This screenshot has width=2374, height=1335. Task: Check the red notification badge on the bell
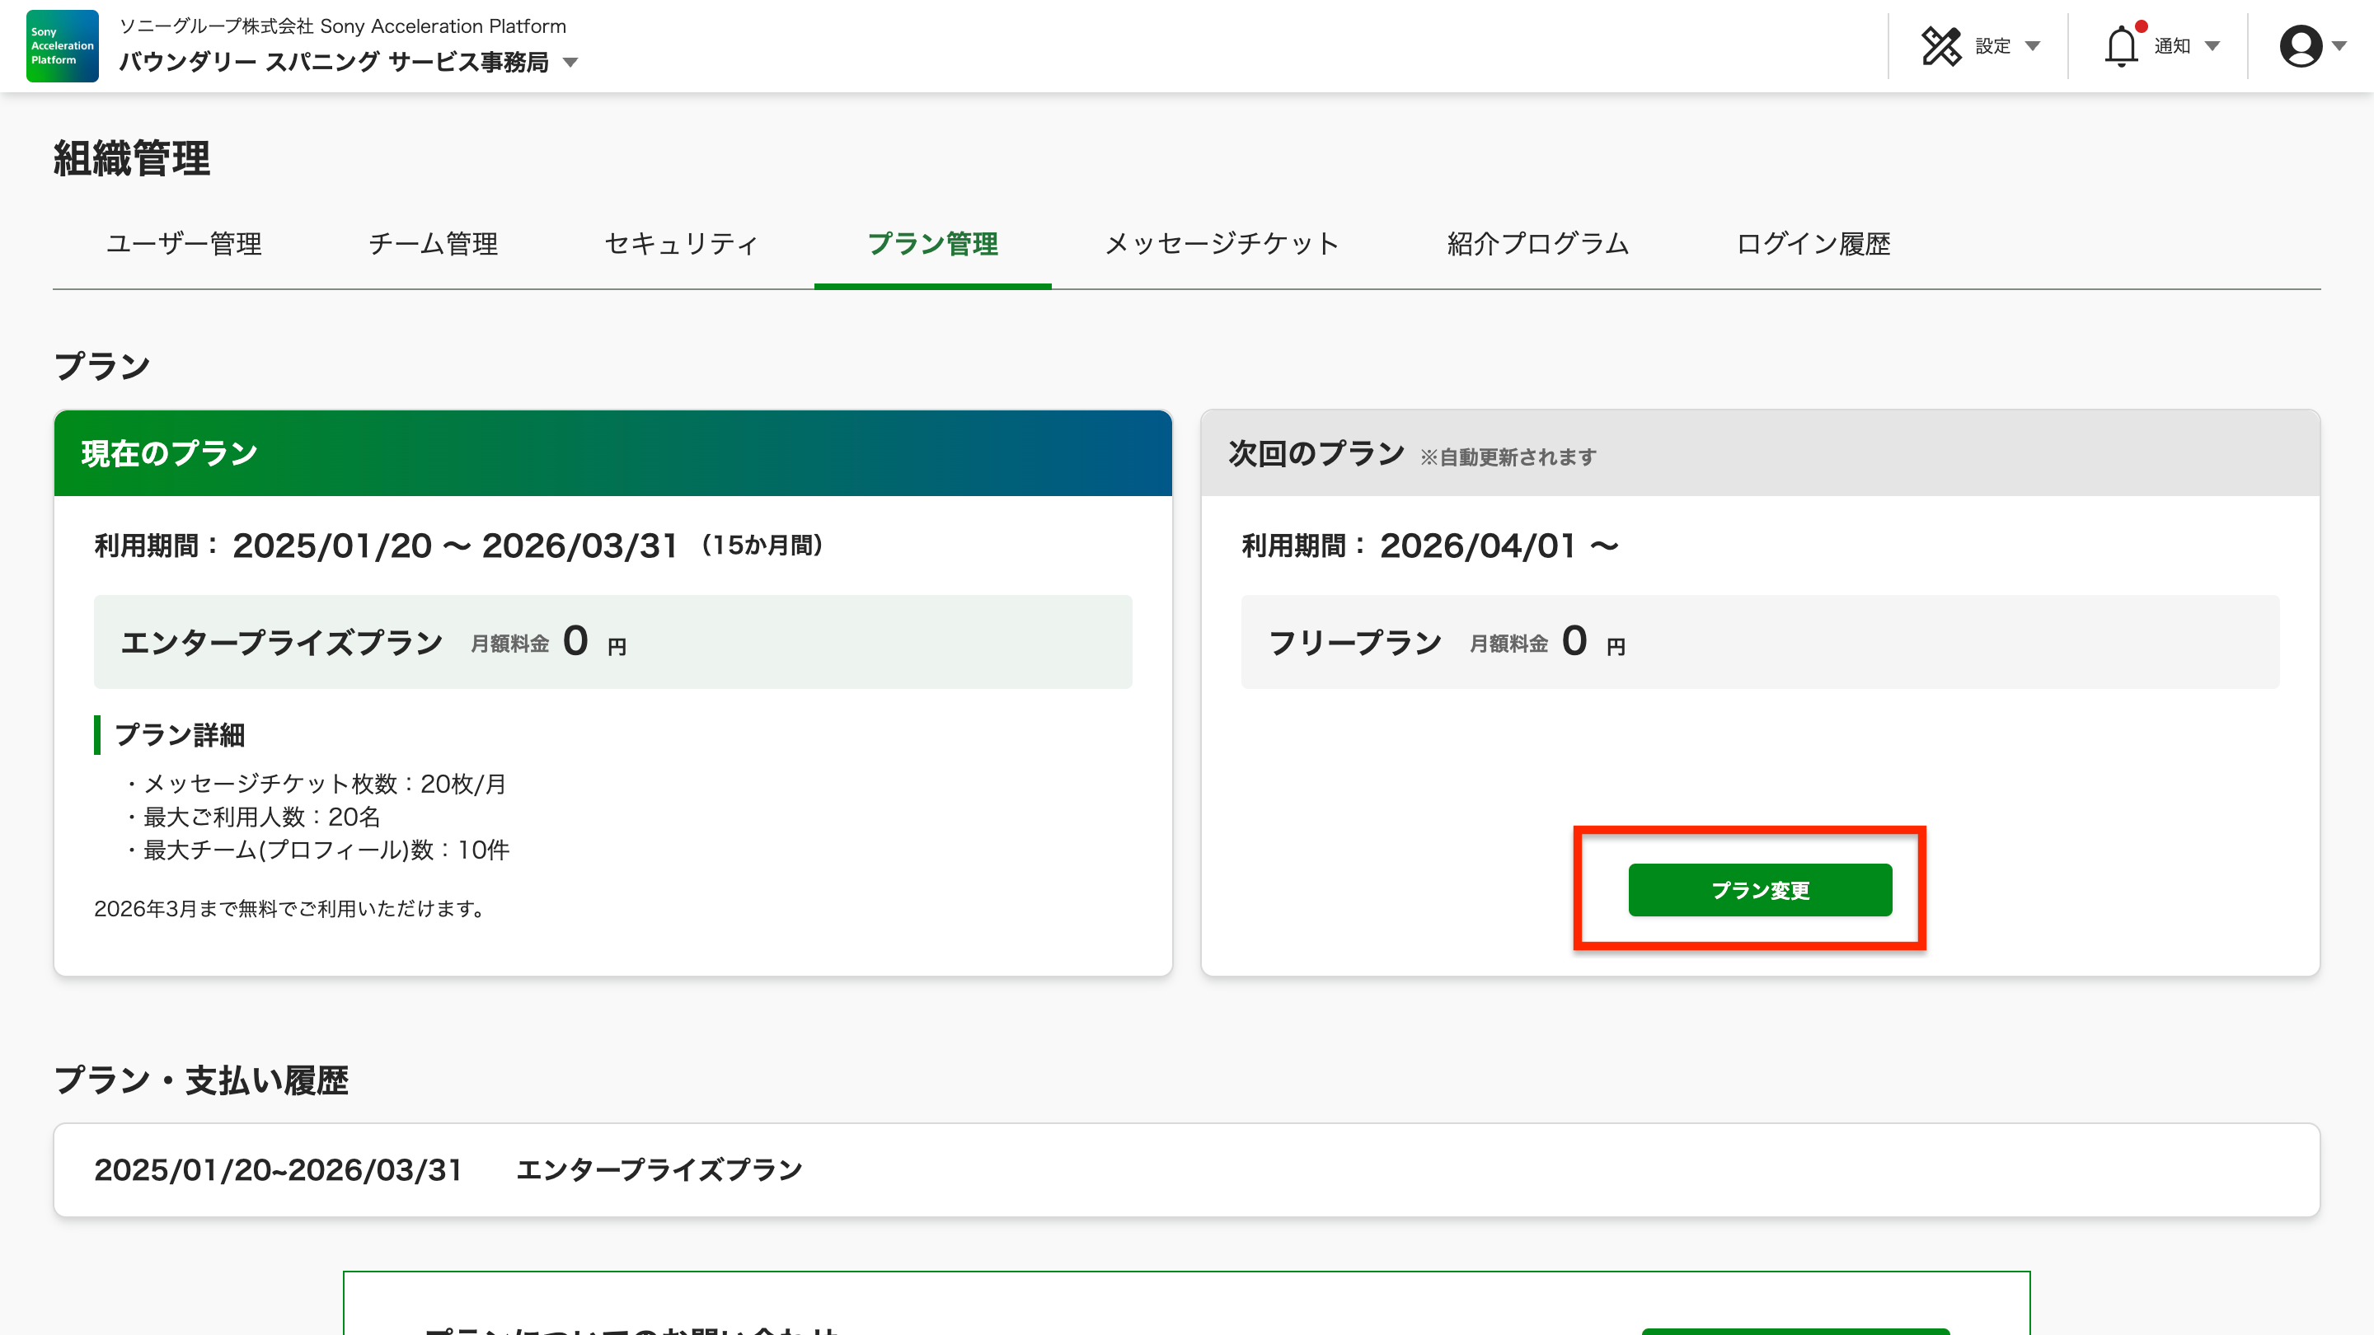point(2140,26)
